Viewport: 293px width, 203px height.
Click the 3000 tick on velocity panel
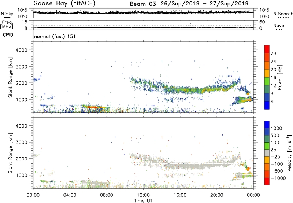(x=21, y=142)
